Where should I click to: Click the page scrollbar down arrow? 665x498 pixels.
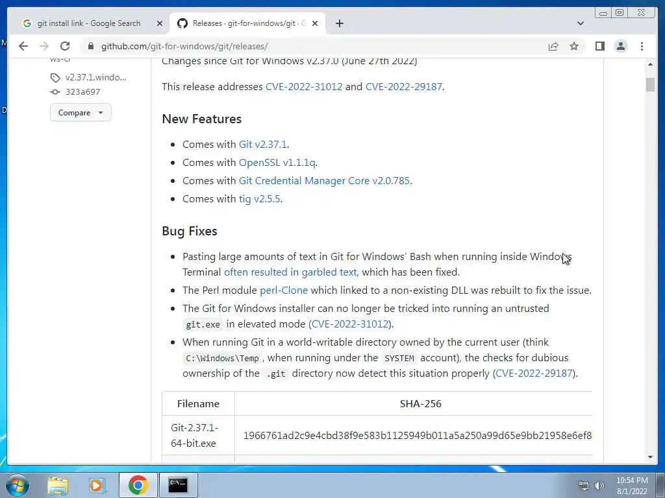(x=650, y=457)
